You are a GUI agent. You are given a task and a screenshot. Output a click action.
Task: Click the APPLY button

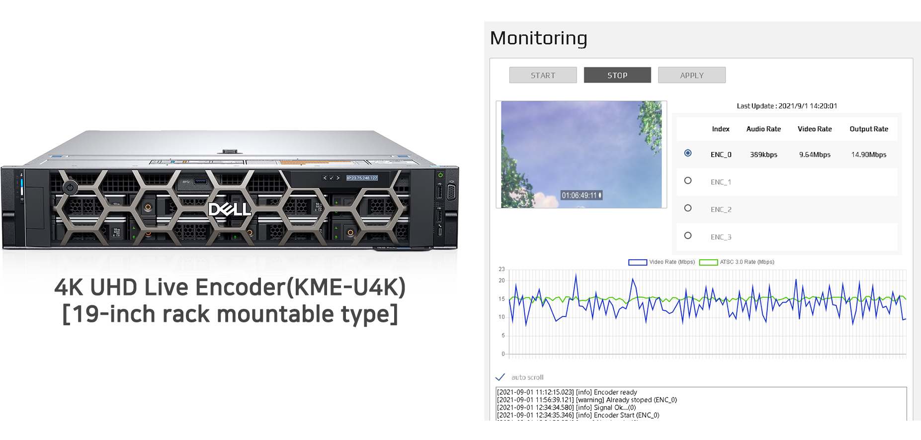(691, 75)
